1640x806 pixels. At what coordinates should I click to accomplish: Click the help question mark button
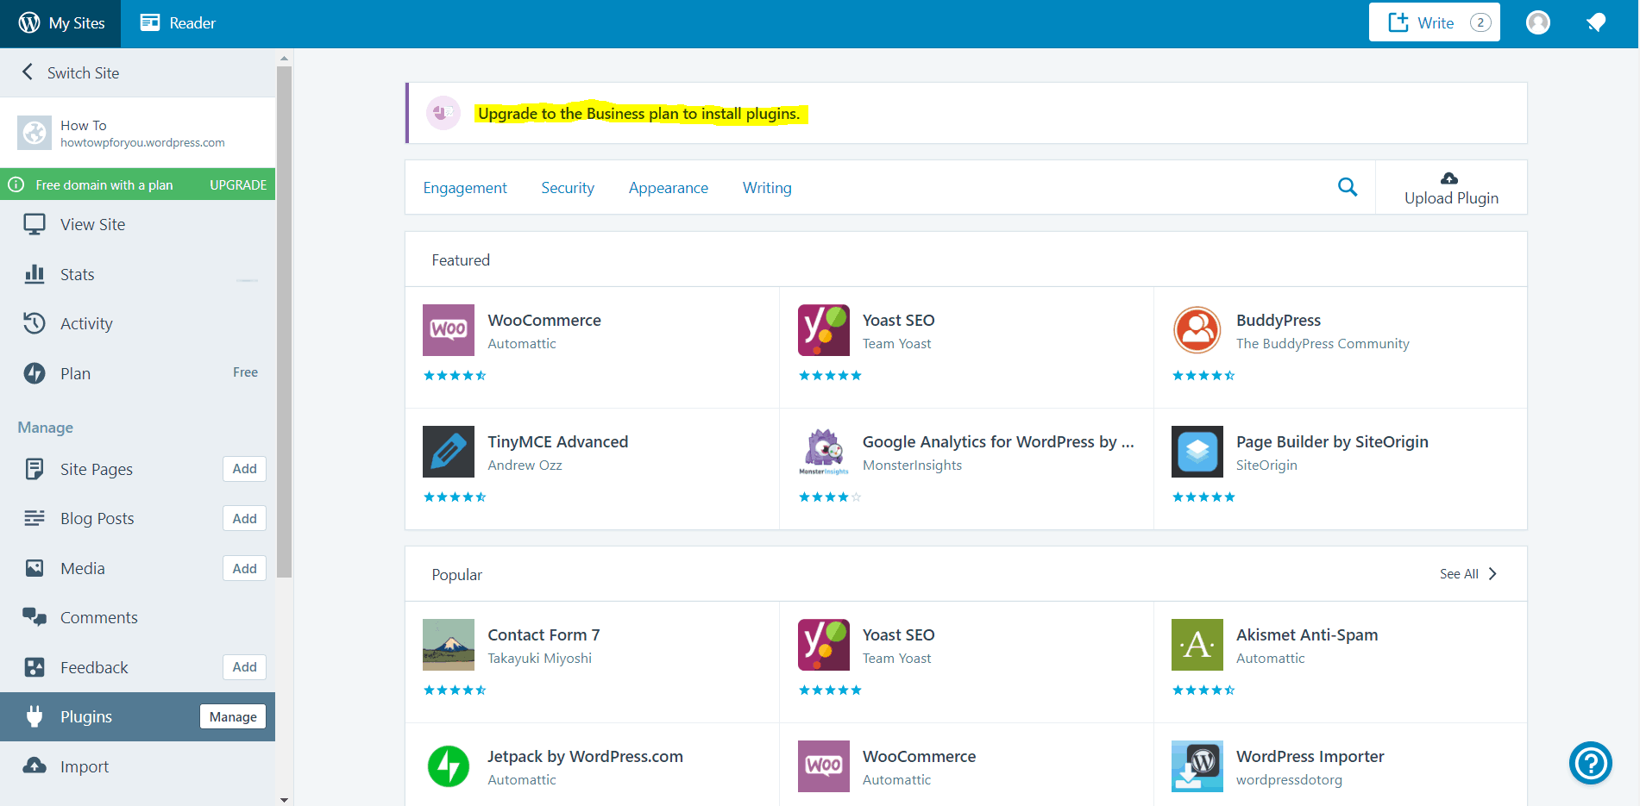(x=1590, y=763)
